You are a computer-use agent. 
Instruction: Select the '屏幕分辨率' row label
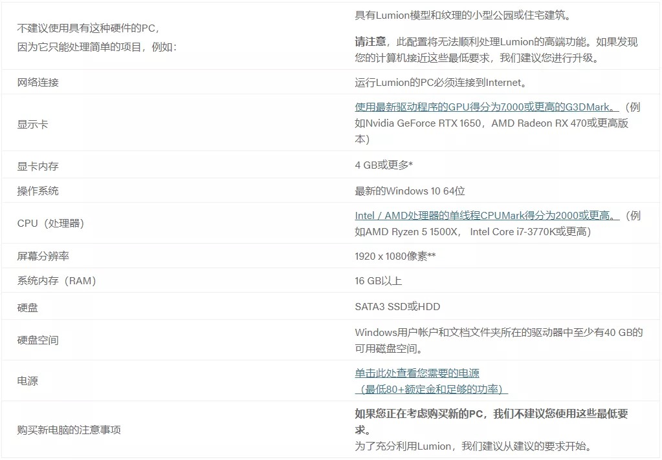(43, 256)
